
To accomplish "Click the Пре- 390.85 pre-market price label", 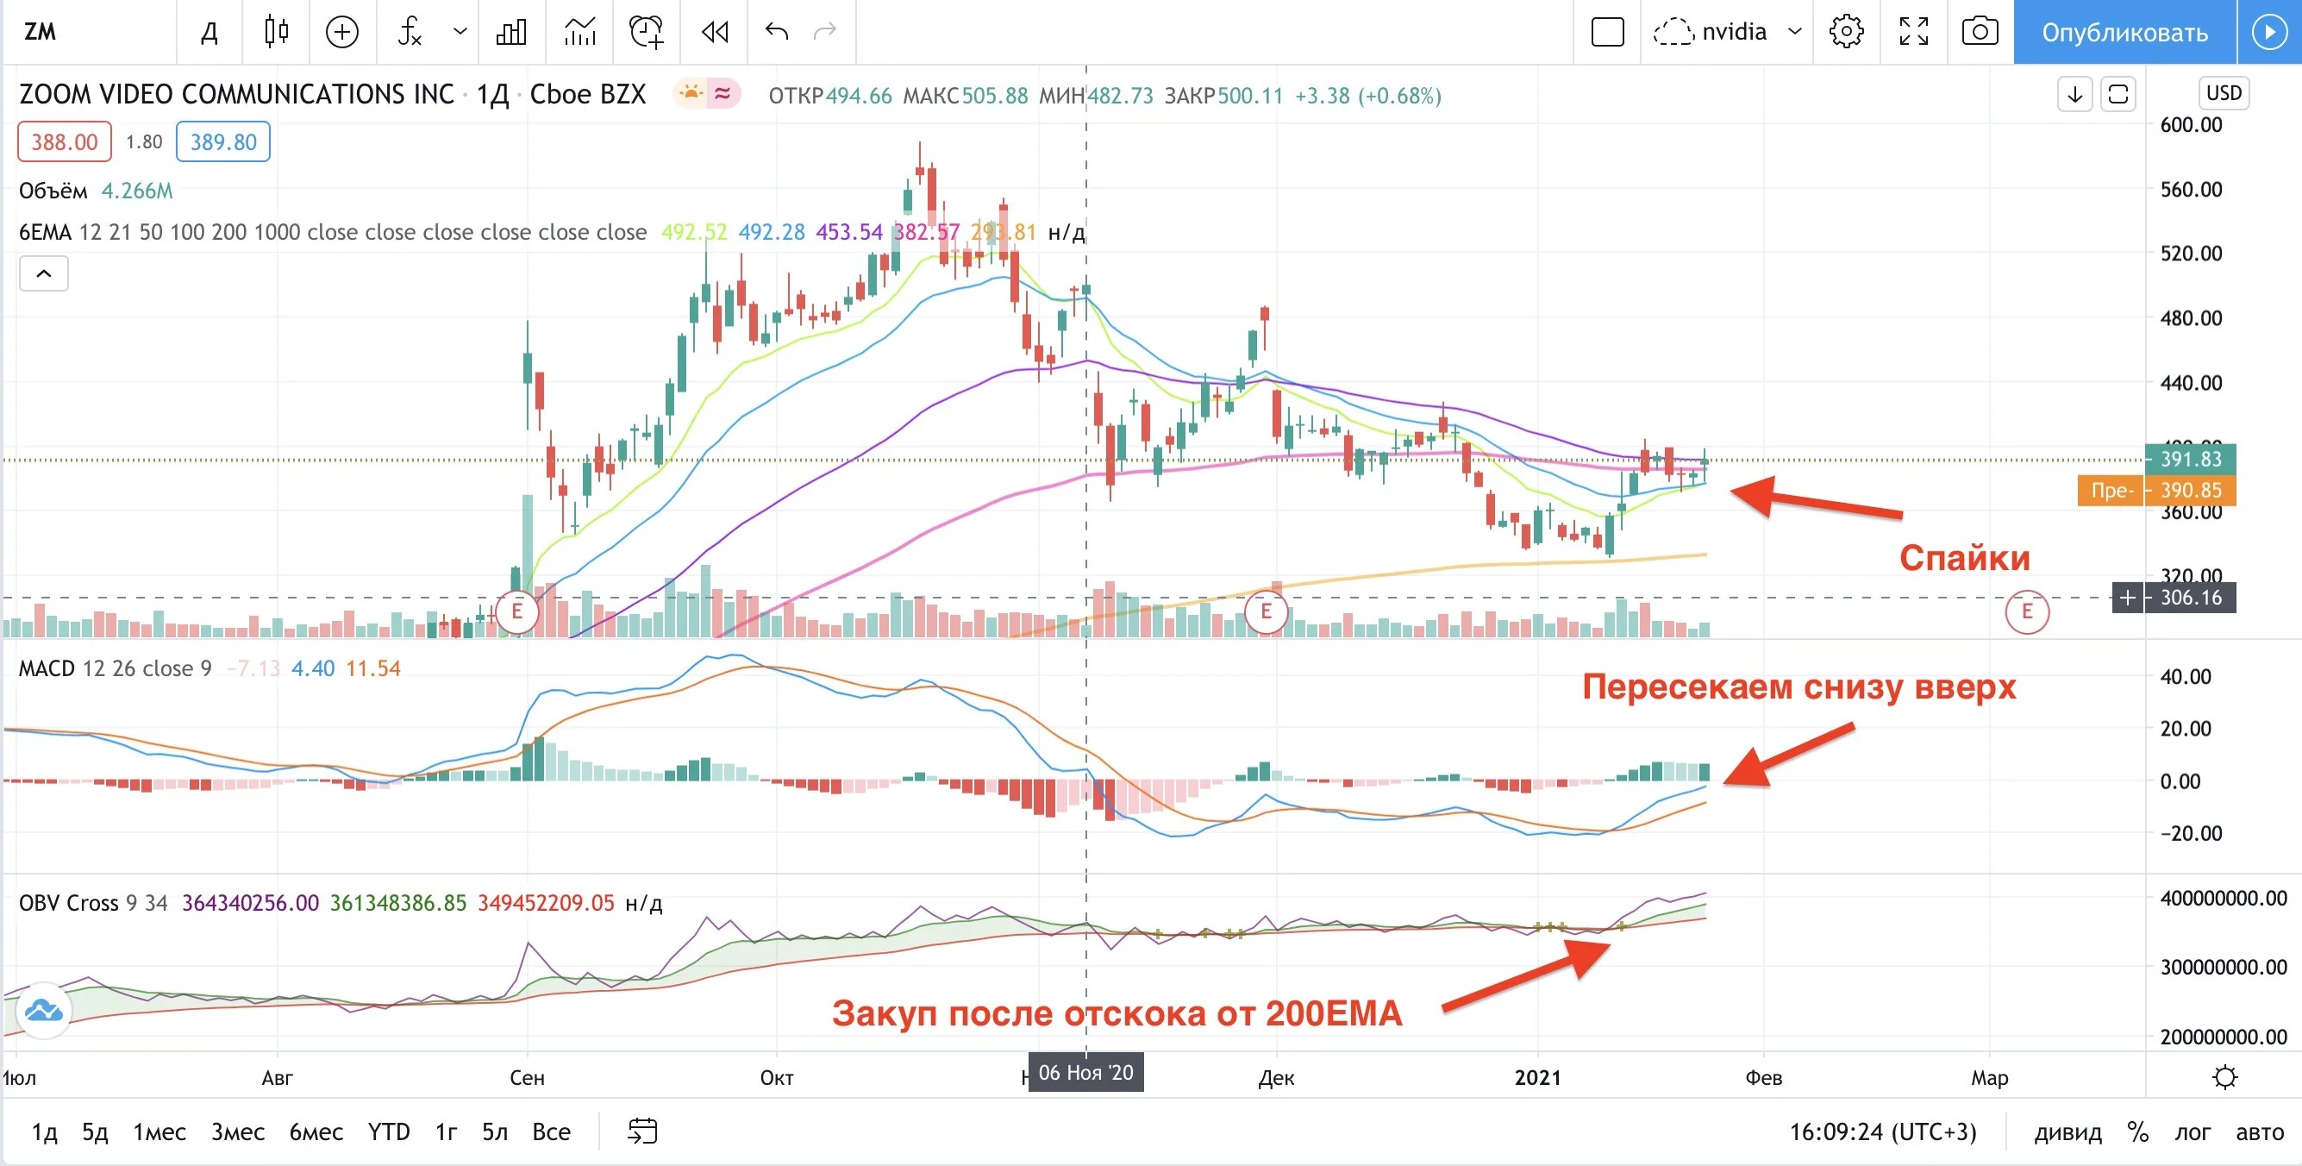I will click(x=2156, y=490).
